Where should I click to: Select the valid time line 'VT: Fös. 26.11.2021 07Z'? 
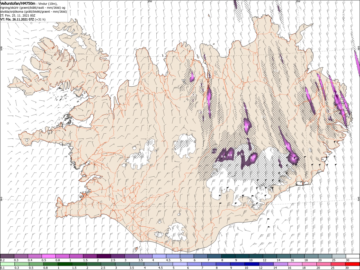[x=17, y=19]
